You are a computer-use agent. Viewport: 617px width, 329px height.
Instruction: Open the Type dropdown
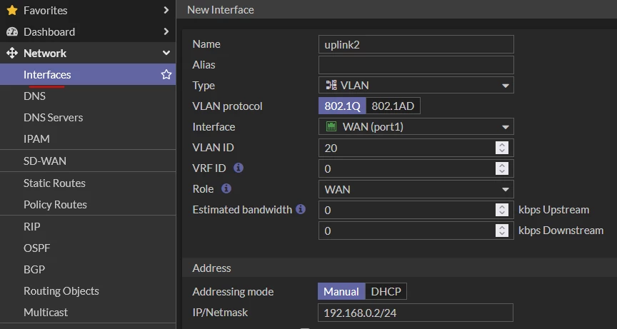pyautogui.click(x=416, y=85)
